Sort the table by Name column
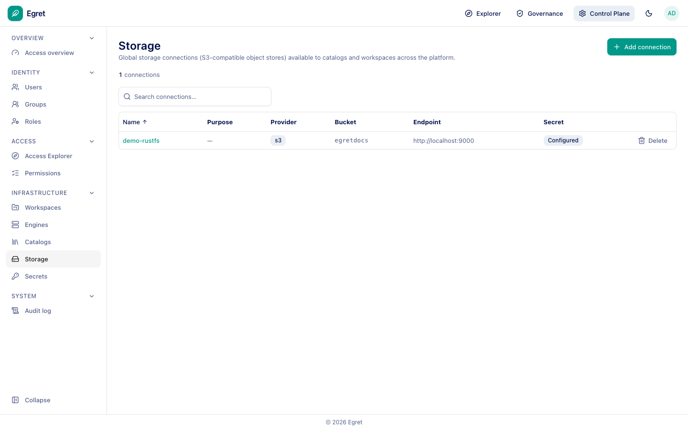This screenshot has height=430, width=688. (x=135, y=122)
